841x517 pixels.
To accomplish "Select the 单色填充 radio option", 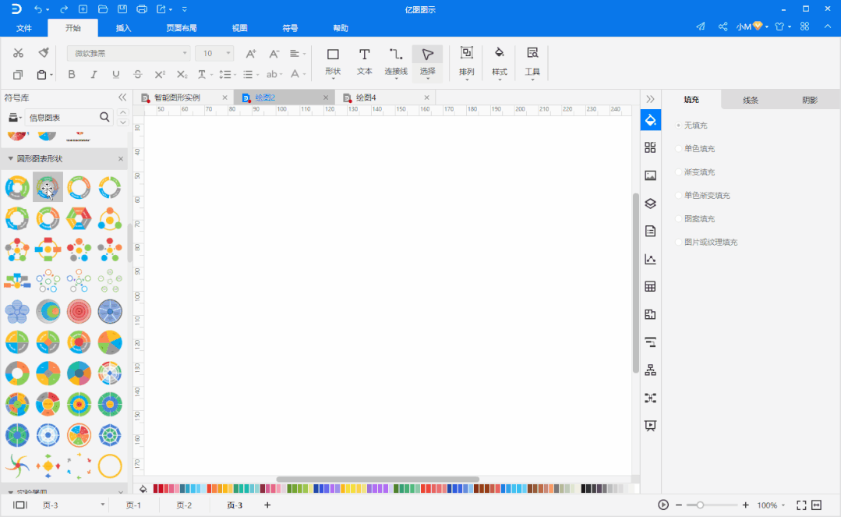I will click(679, 149).
